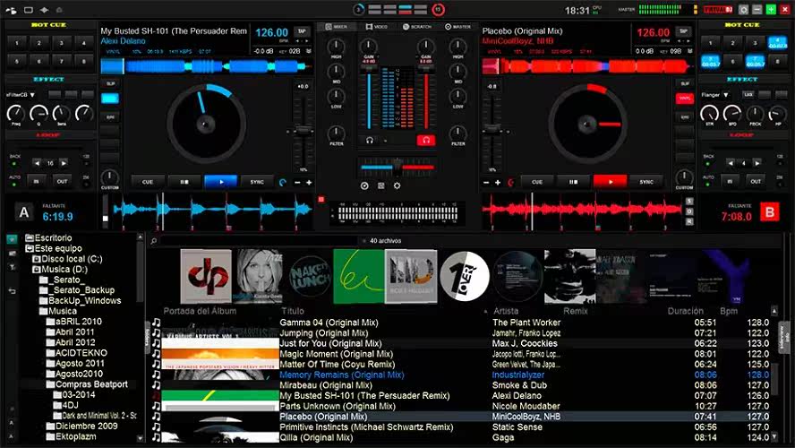Double deck B loop length right arrow

coord(757,163)
